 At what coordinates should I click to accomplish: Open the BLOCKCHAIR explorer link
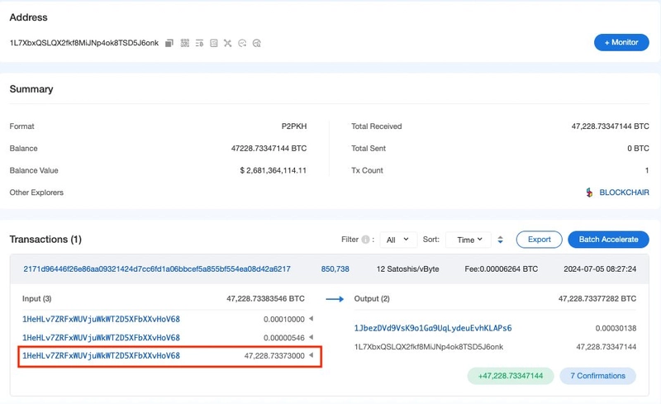click(624, 192)
